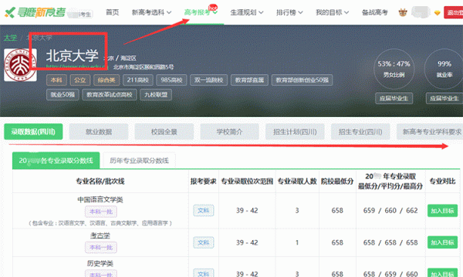
Task: Expand the 生涯规划 dropdown menu
Action: coord(247,12)
